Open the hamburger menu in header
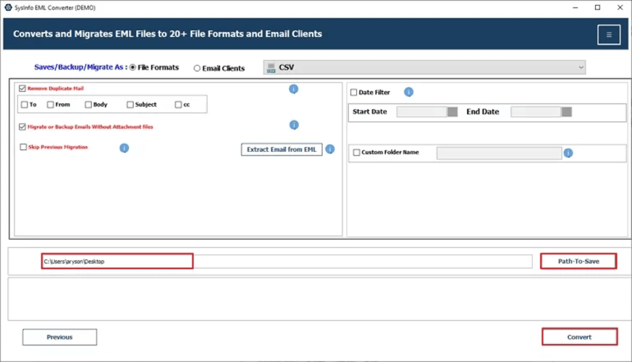 pyautogui.click(x=609, y=35)
